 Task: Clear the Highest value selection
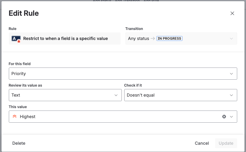224,117
